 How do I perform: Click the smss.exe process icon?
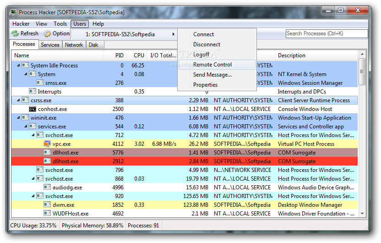pos(40,83)
